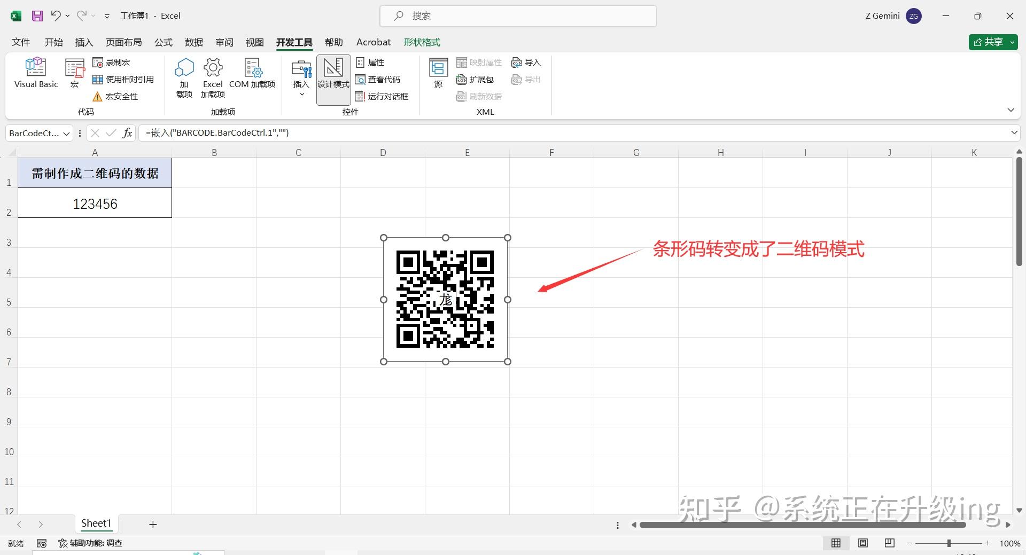Open control Properties
The width and height of the screenshot is (1026, 555).
click(x=370, y=62)
